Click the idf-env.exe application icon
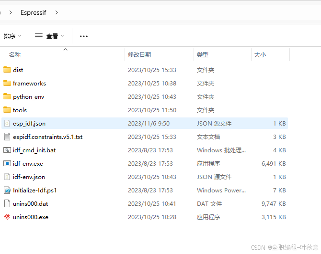The height and width of the screenshot is (254, 321). click(x=7, y=163)
